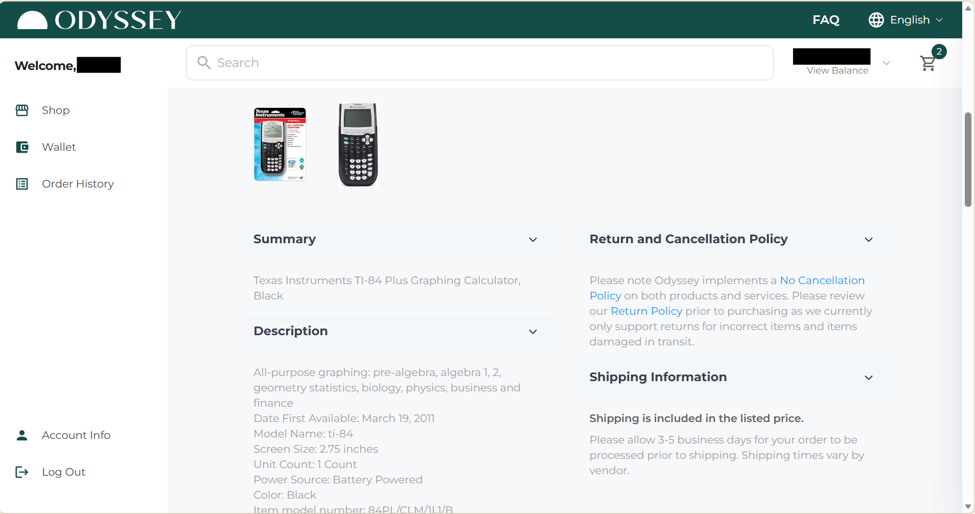The image size is (975, 514).
Task: Select the packaged calculator thumbnail
Action: [x=280, y=145]
